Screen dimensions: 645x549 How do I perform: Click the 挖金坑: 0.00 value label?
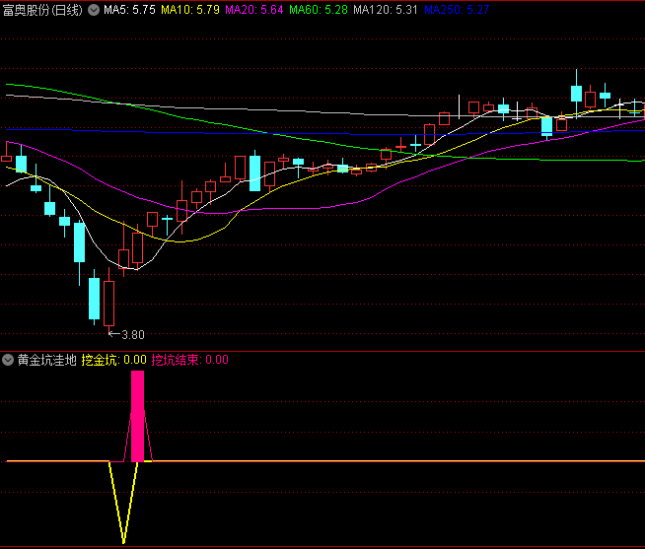point(114,360)
